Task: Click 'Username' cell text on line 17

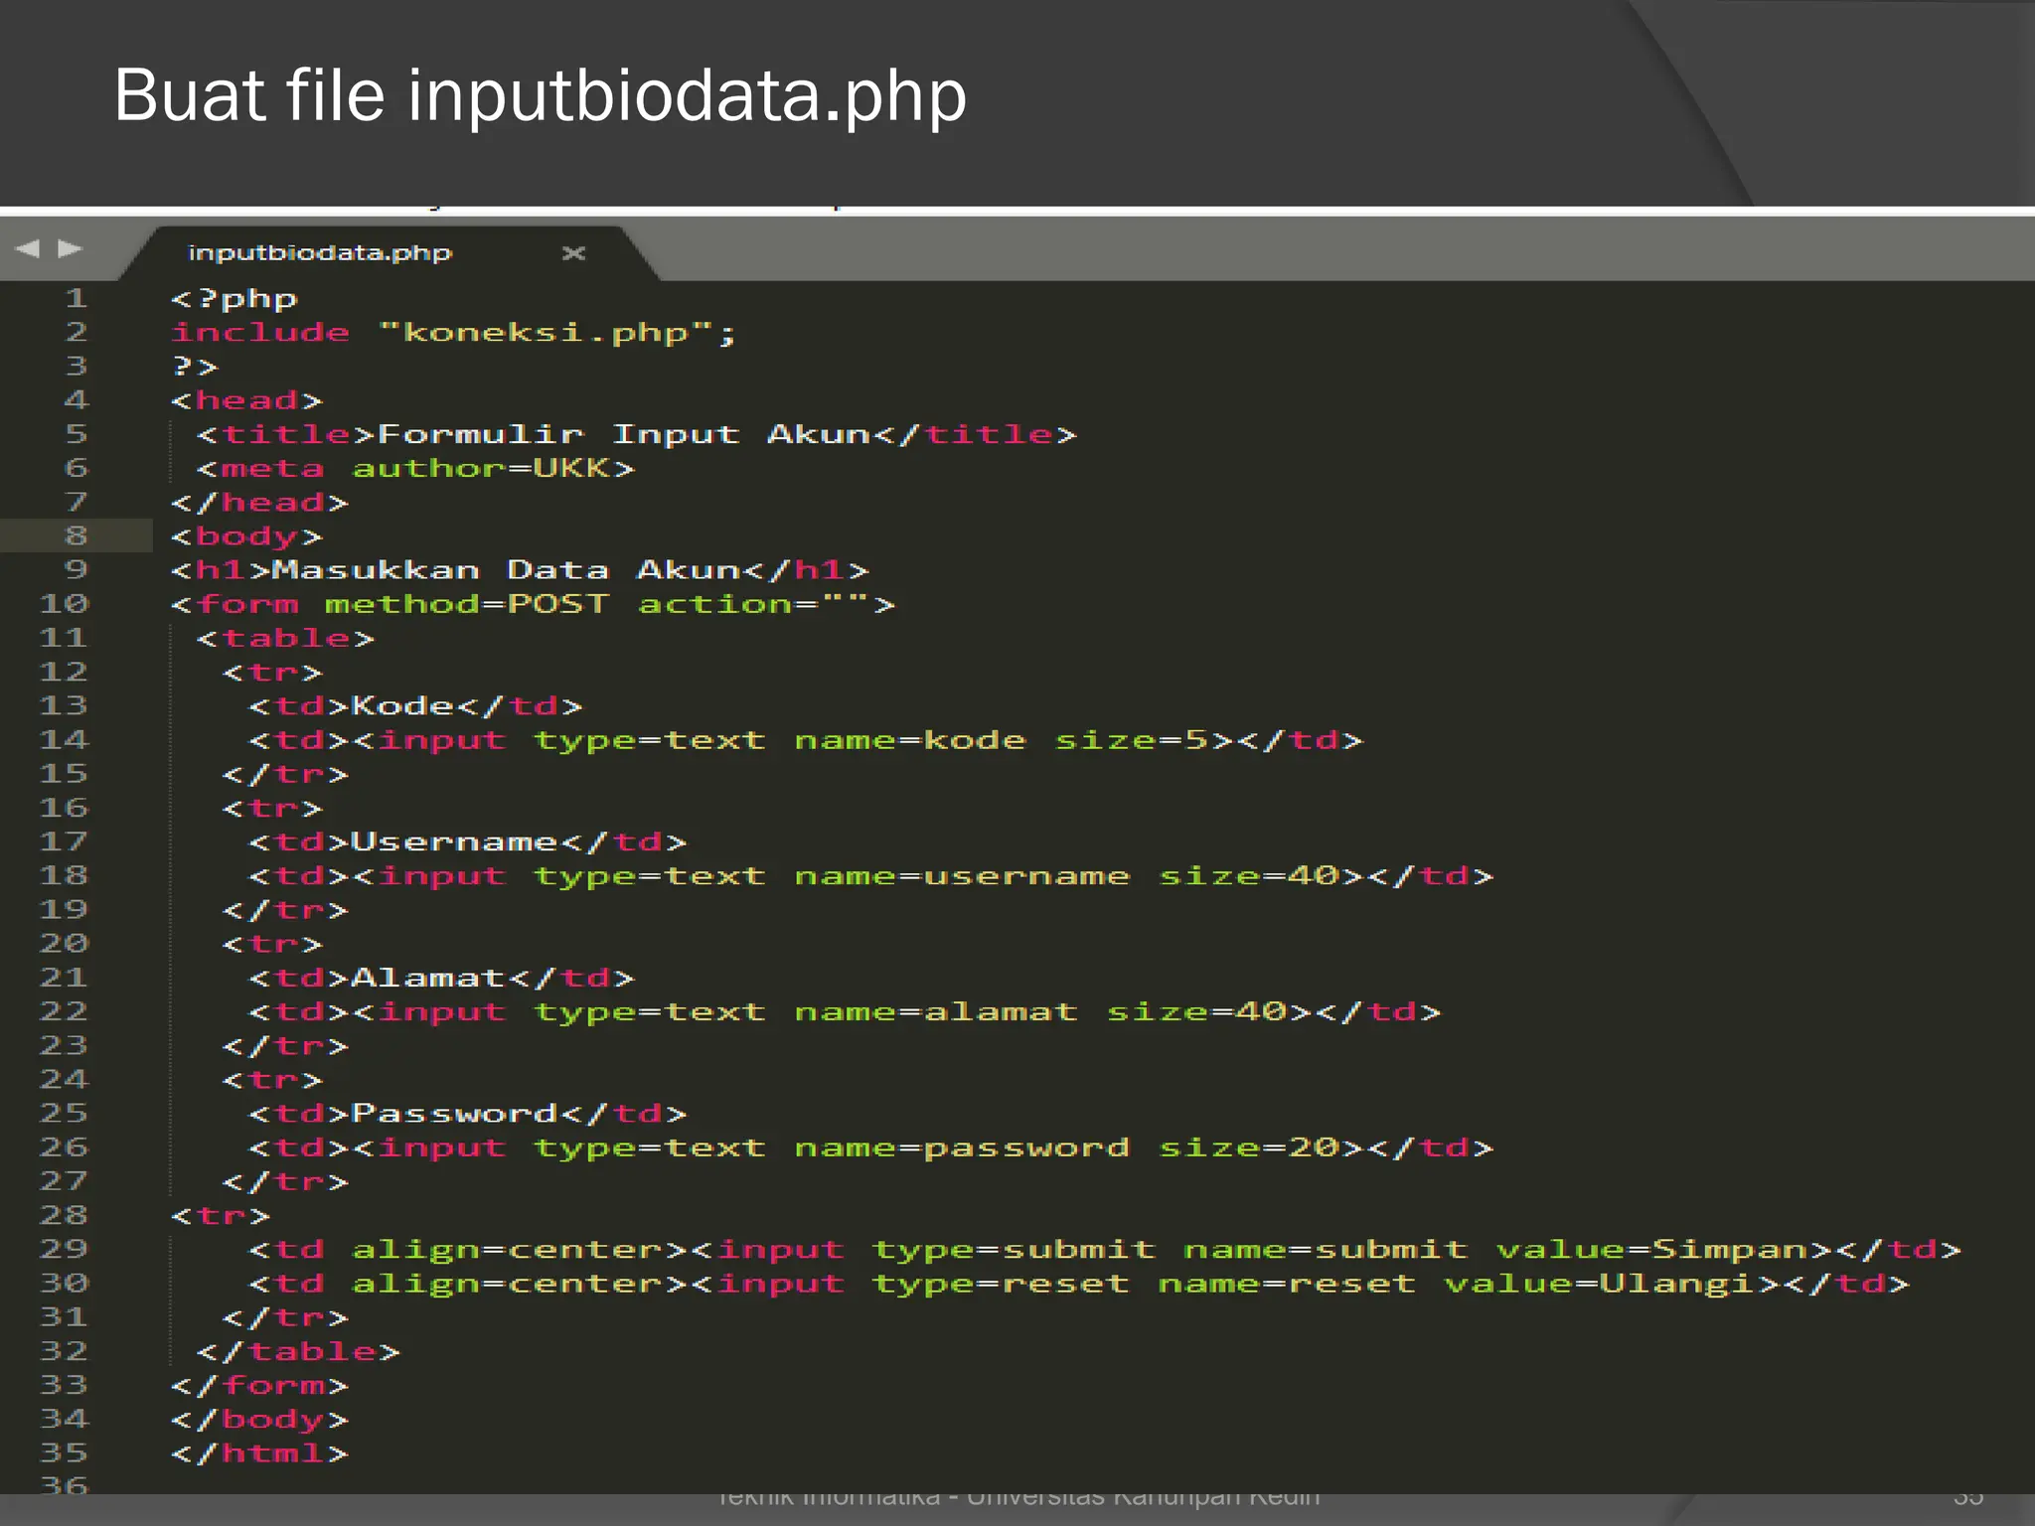Action: [455, 841]
